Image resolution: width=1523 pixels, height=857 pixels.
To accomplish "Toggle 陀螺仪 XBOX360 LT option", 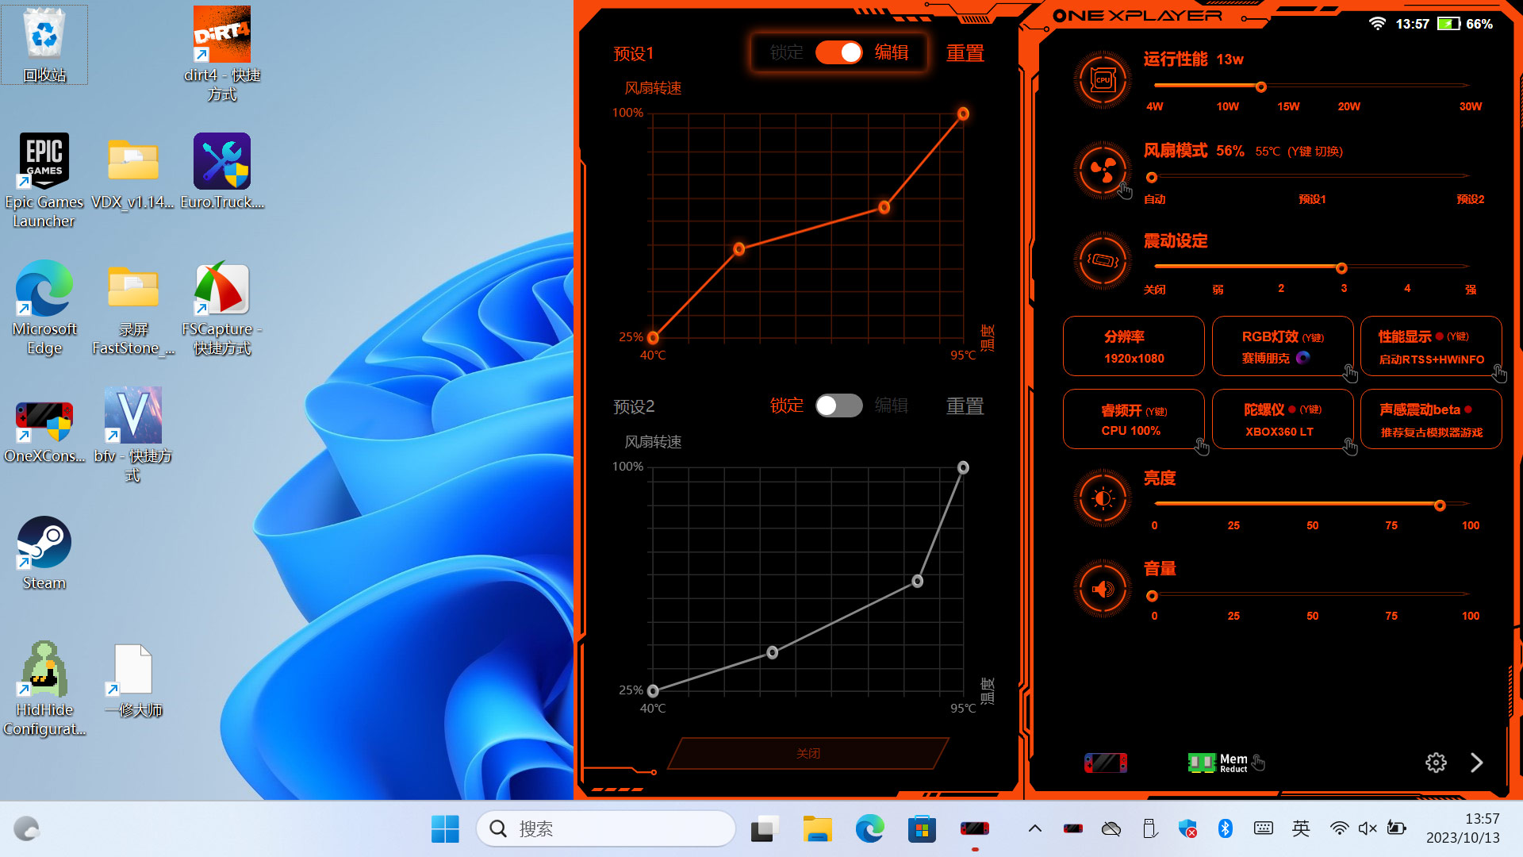I will (1283, 420).
